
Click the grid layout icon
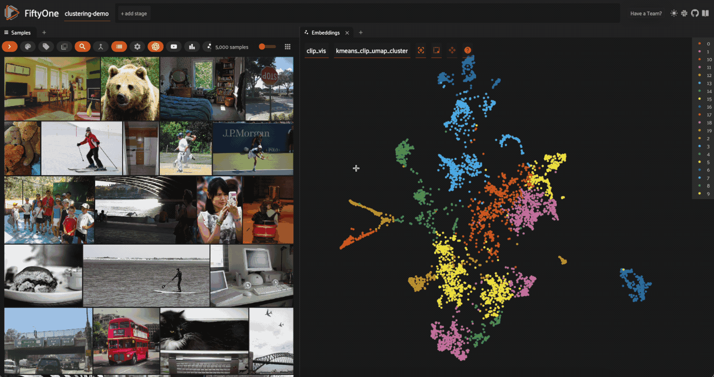[288, 47]
